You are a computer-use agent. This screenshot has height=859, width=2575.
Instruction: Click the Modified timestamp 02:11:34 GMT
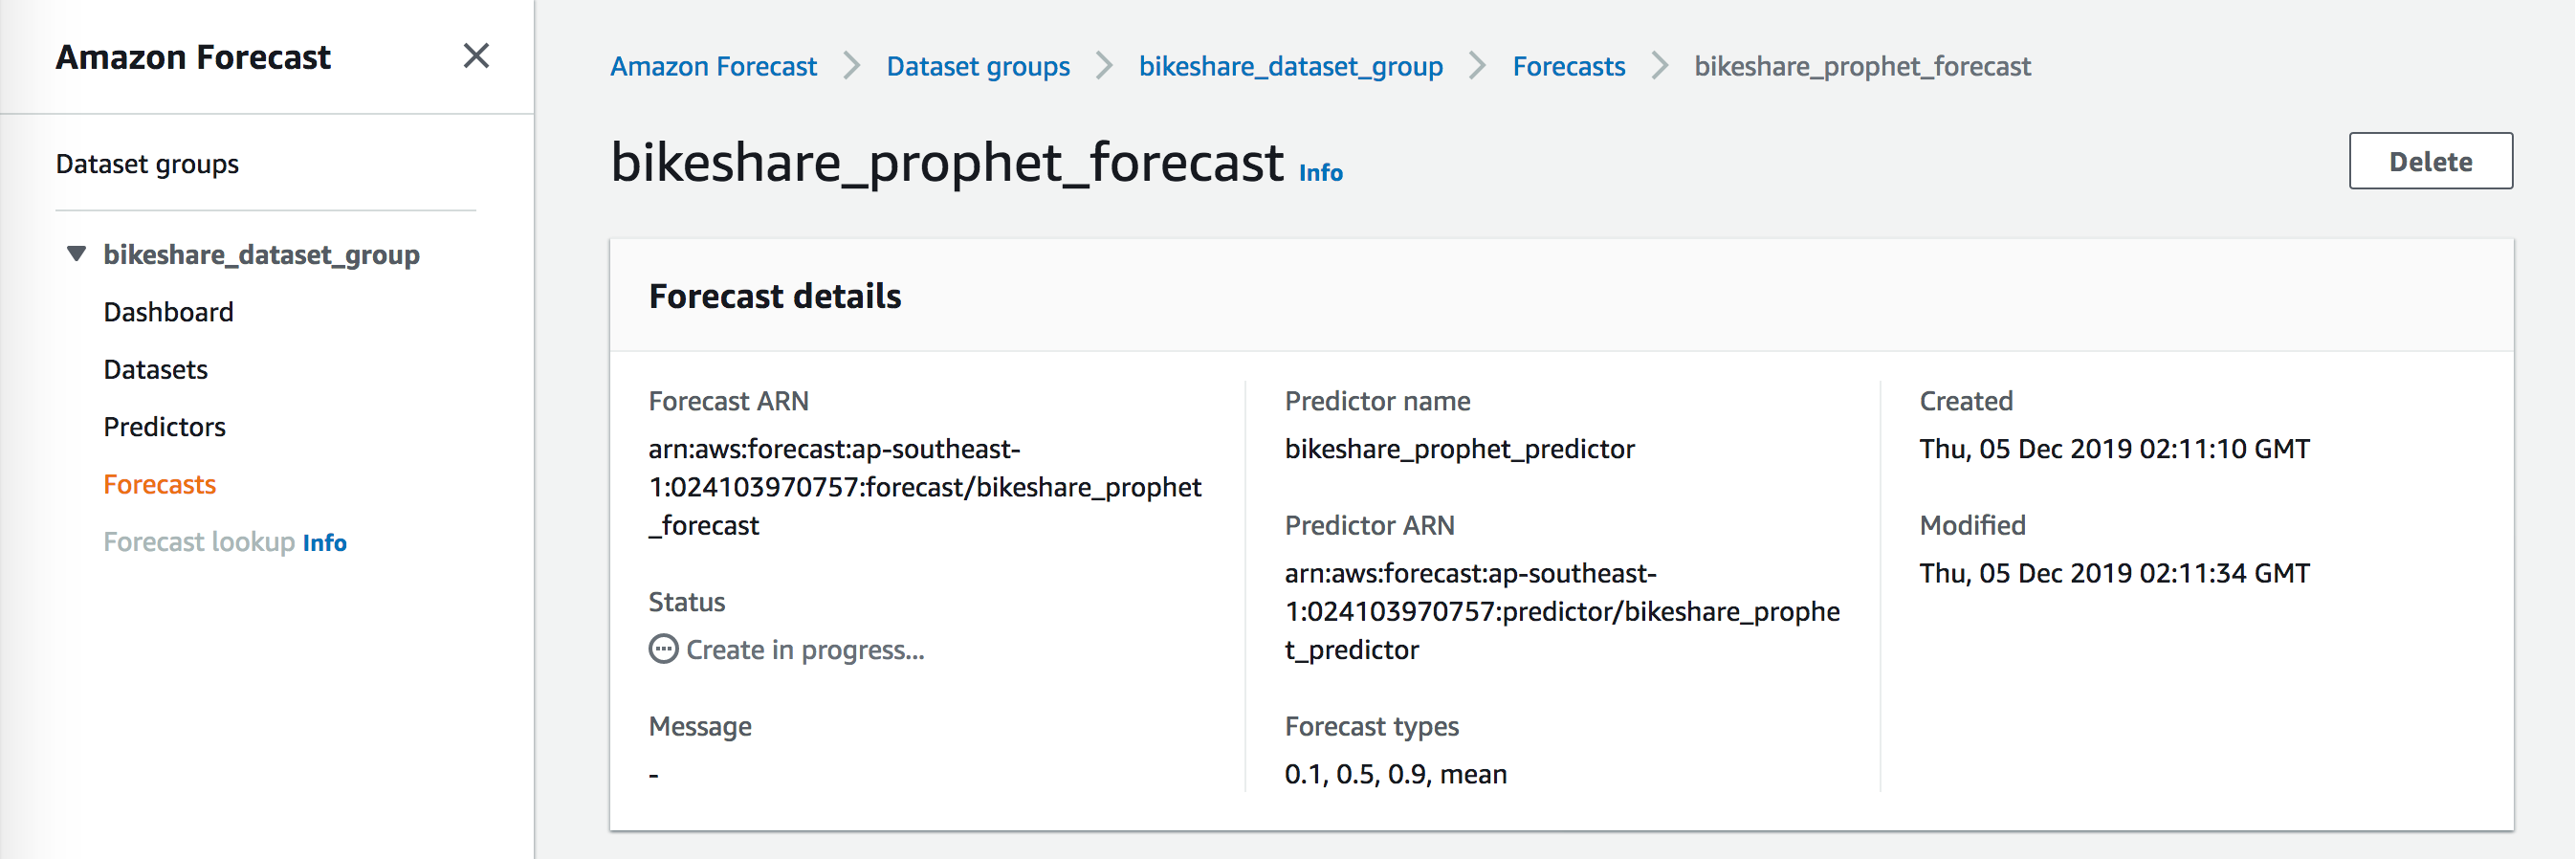2113,573
